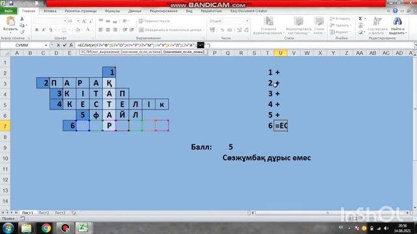Click the Paste (Вставить) clipboard icon
Screen dimensions: 417x234
coord(10,21)
